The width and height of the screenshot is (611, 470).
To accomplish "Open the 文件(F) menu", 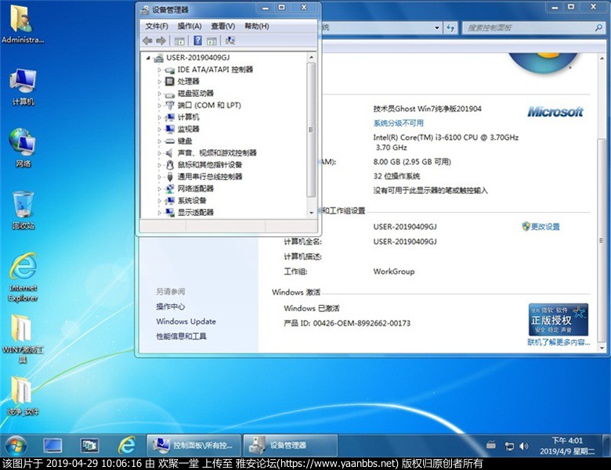I will point(157,26).
